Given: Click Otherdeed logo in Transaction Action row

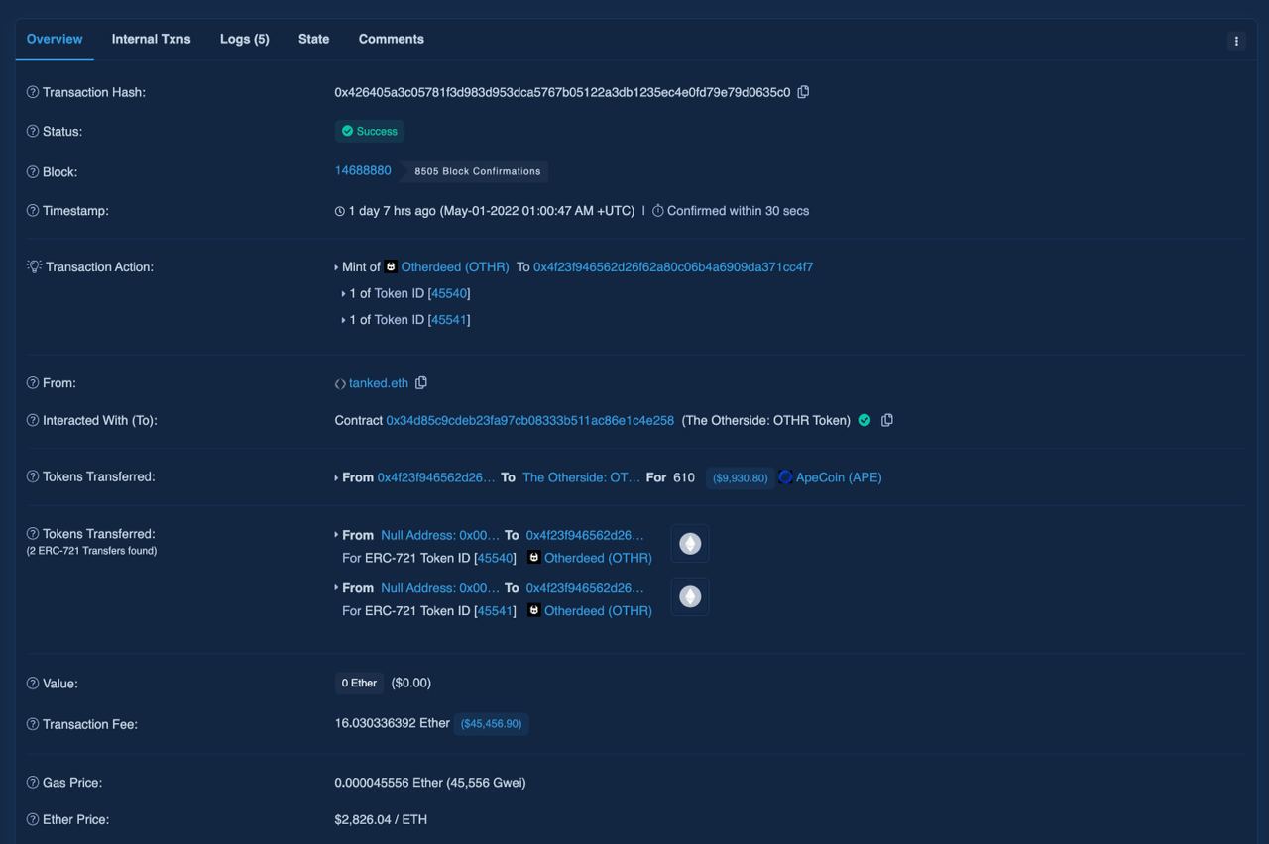Looking at the screenshot, I should [x=391, y=266].
